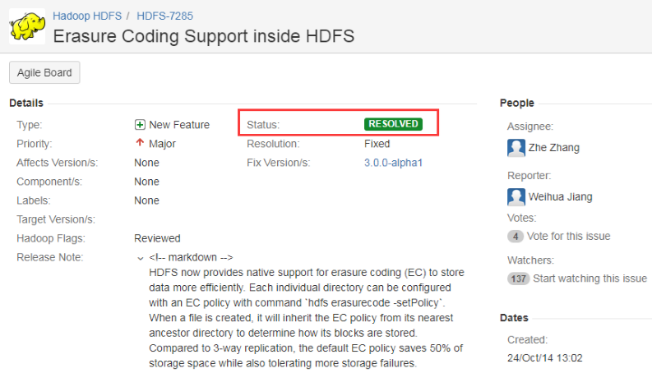
Task: Open fix version 3.0.0-alpha1 link
Action: point(393,163)
